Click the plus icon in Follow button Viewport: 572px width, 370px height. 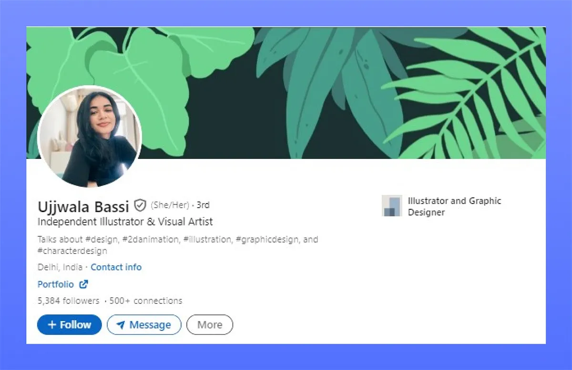coord(52,325)
